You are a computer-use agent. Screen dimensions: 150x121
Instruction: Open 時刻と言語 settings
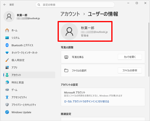point(29,82)
